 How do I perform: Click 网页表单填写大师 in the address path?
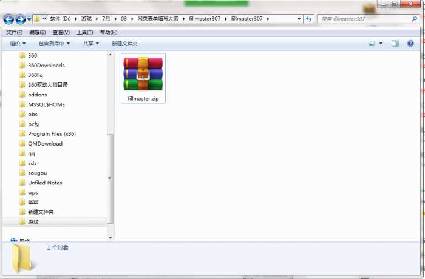[158, 19]
